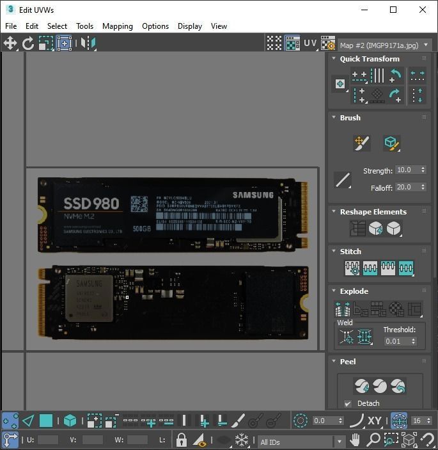This screenshot has width=438, height=450.
Task: Toggle Lock Selected Subobjects padlock
Action: (182, 440)
